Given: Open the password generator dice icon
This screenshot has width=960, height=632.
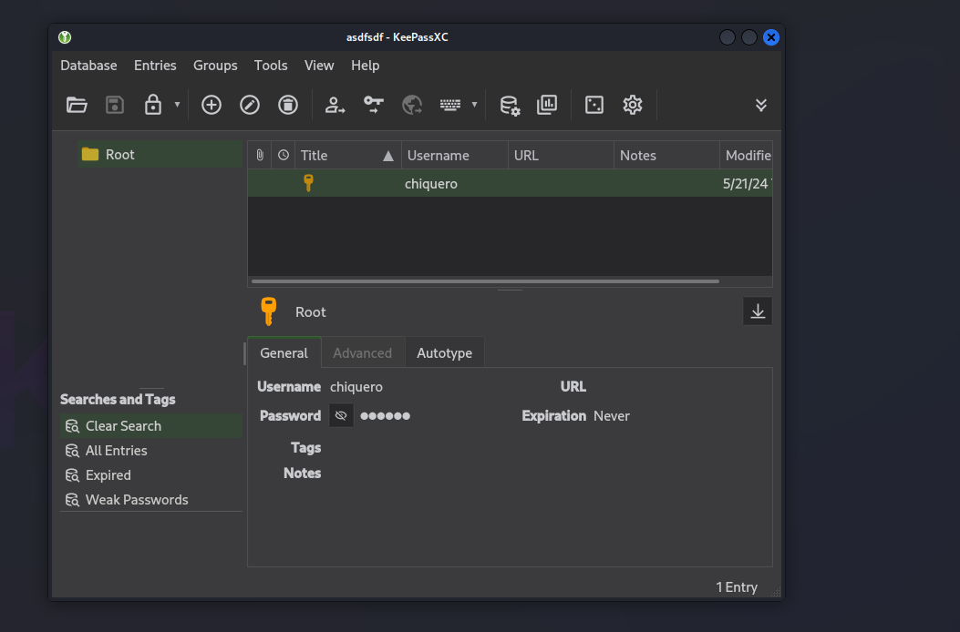Looking at the screenshot, I should (594, 106).
